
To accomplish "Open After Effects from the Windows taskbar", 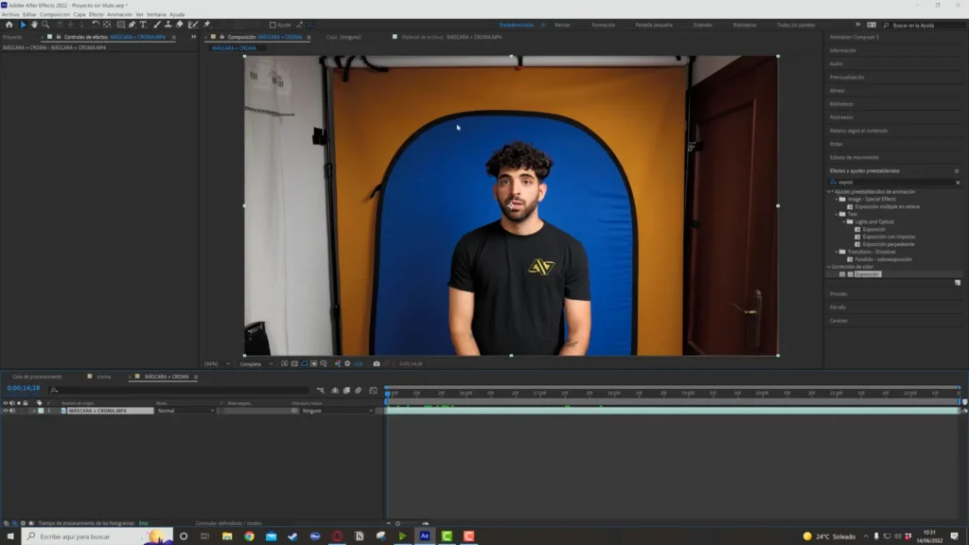I will point(425,536).
